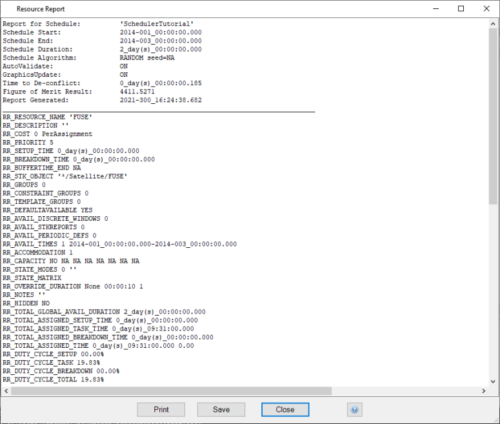Click the Print button
This screenshot has width=500, height=424.
point(161,410)
